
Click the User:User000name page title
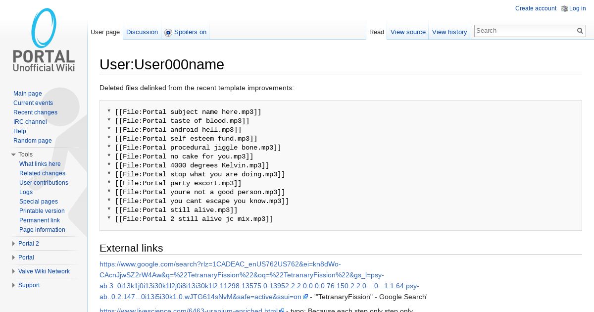[x=162, y=65]
